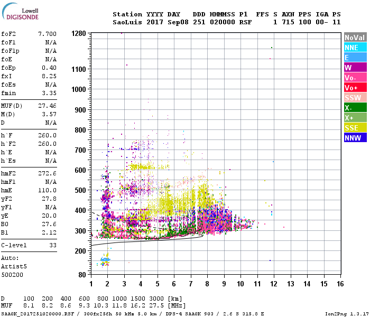Select the NNW dark blue legend swatch

(x=355, y=137)
